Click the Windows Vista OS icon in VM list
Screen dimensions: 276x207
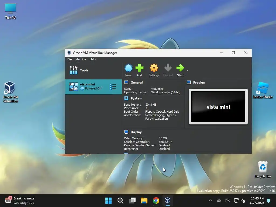73,87
